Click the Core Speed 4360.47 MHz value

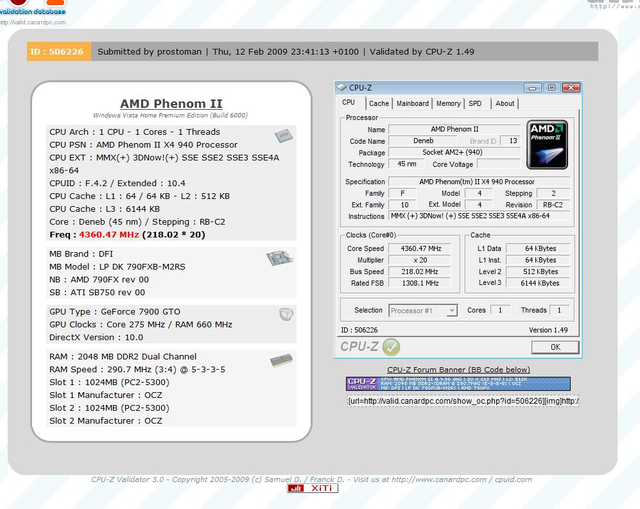pyautogui.click(x=420, y=248)
